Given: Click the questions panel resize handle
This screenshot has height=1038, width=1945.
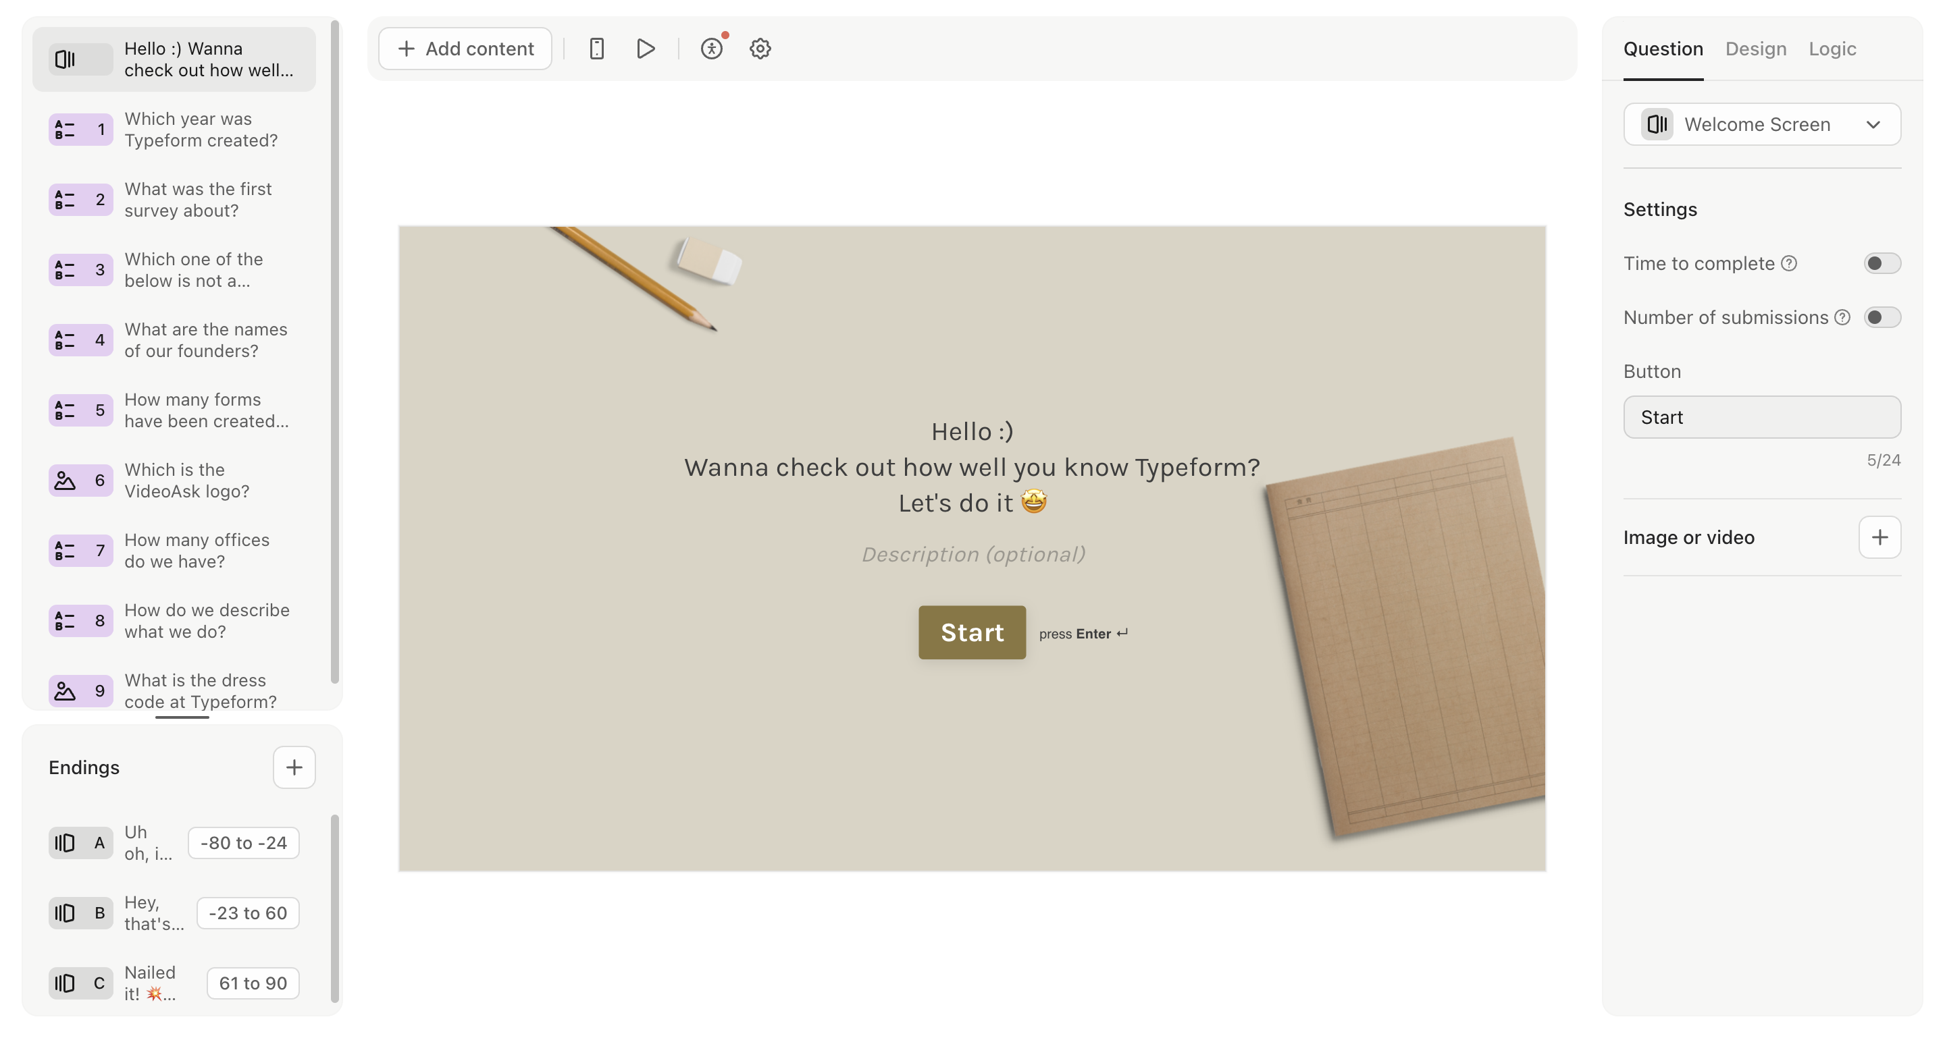Looking at the screenshot, I should coord(182,717).
